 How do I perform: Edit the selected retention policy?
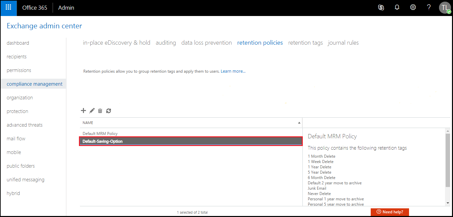[92, 111]
